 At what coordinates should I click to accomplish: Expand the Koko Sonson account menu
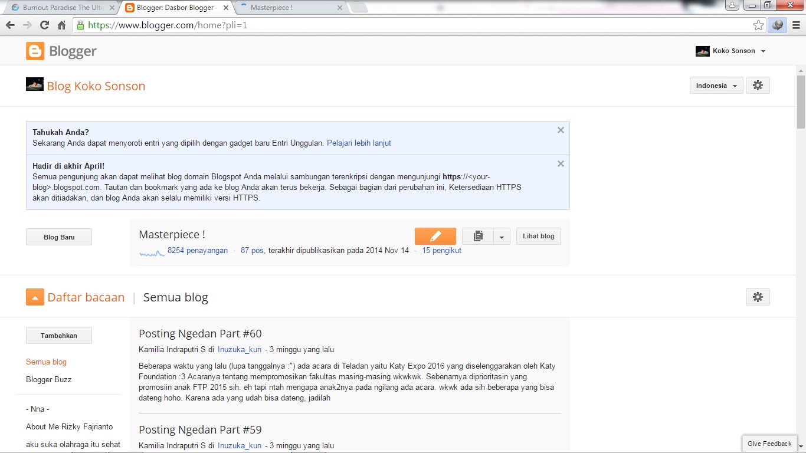[763, 51]
